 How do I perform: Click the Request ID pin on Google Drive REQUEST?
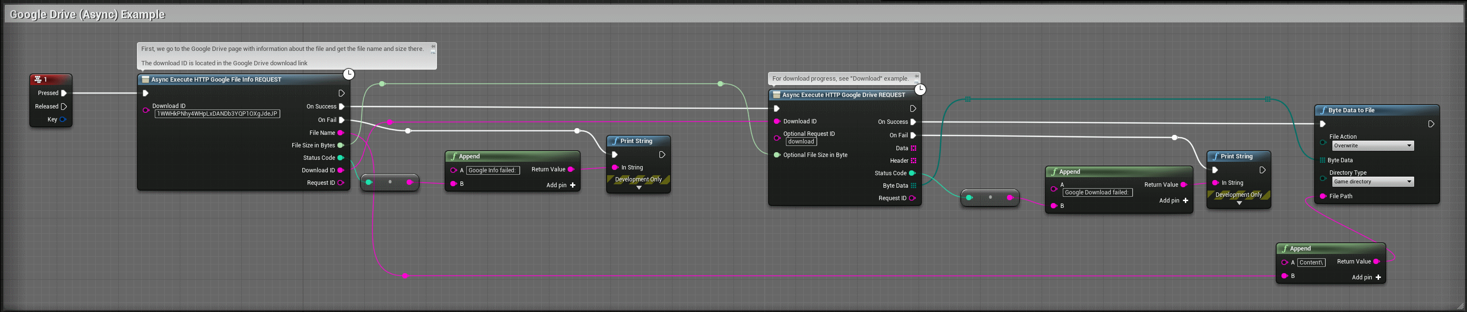(x=912, y=198)
